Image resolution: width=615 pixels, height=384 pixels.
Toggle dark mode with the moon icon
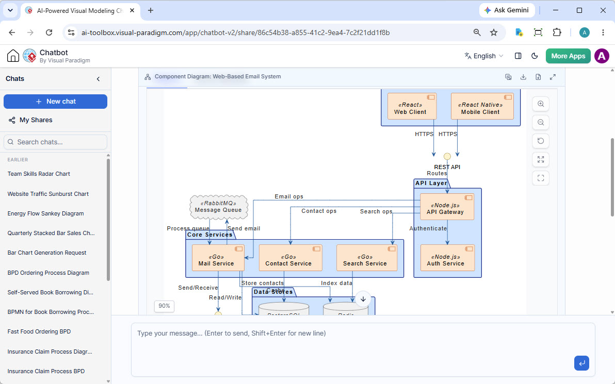pos(534,56)
